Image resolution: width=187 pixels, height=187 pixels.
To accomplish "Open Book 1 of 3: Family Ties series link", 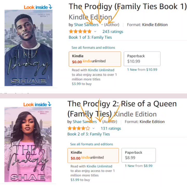I will click(x=90, y=37).
